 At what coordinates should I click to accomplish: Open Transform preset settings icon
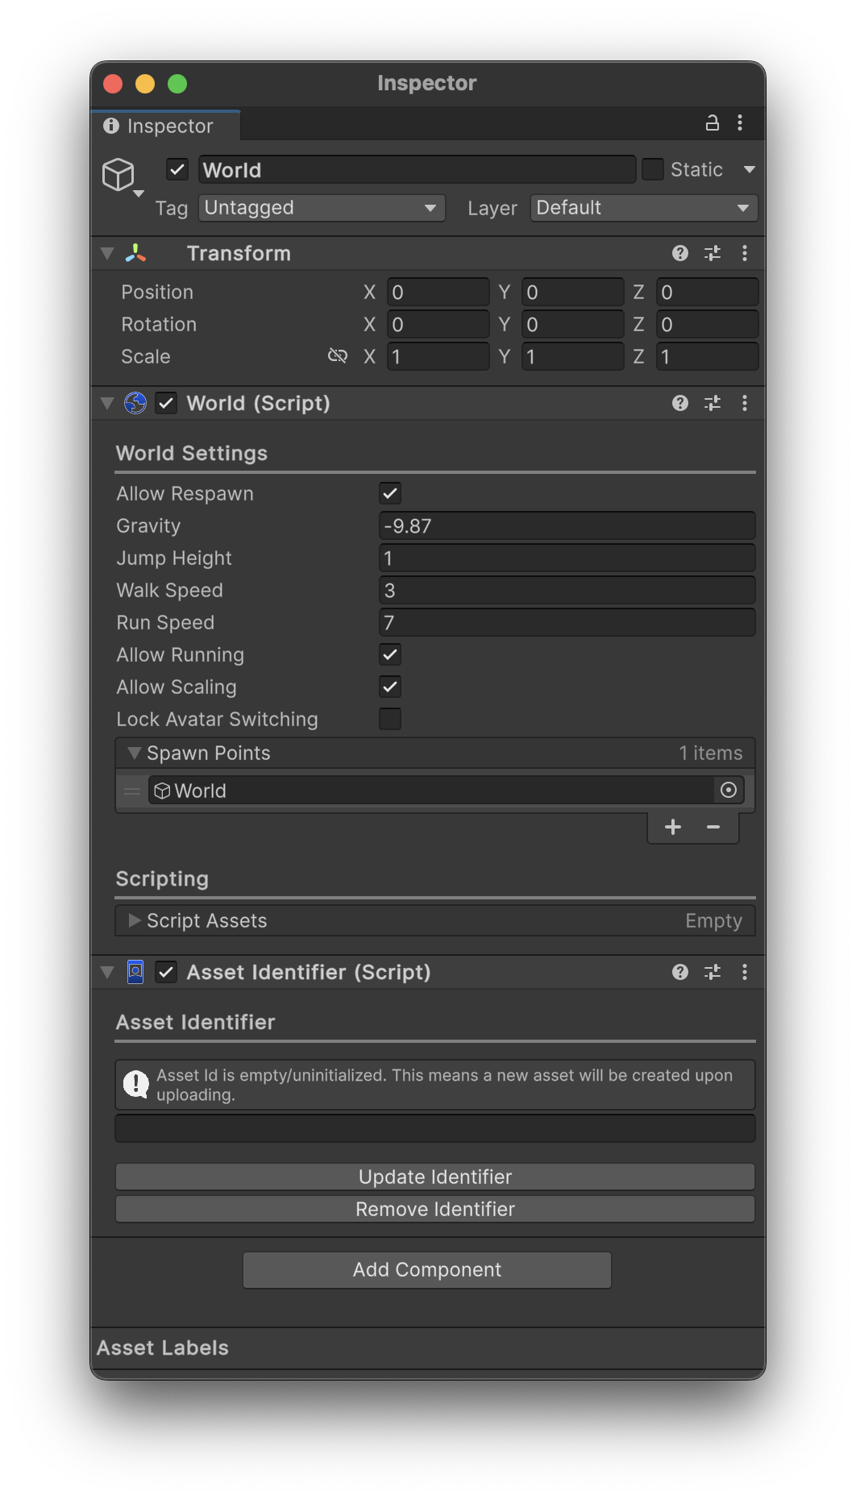(x=713, y=254)
